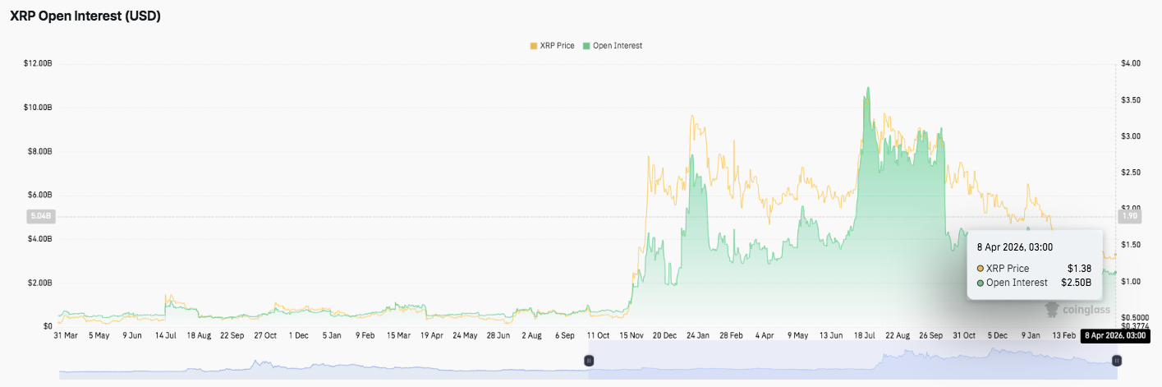1162x387 pixels.
Task: Click the $12.00B left axis label
Action: (38, 63)
